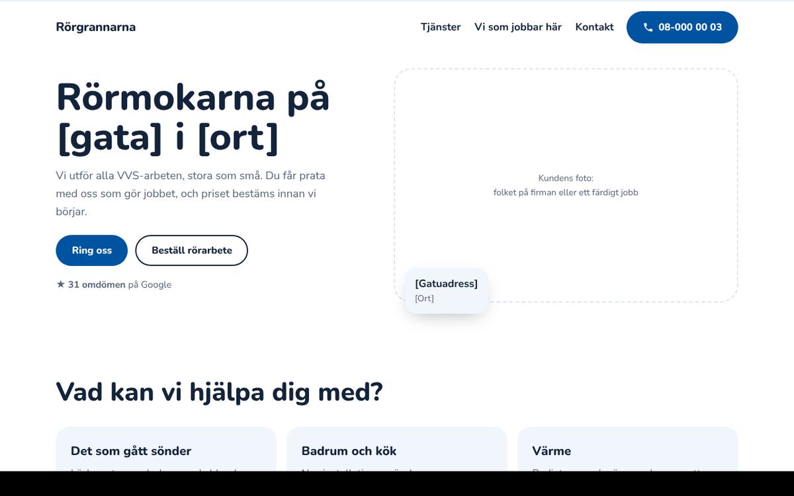Click Beställ rörarbete button

pyautogui.click(x=192, y=251)
